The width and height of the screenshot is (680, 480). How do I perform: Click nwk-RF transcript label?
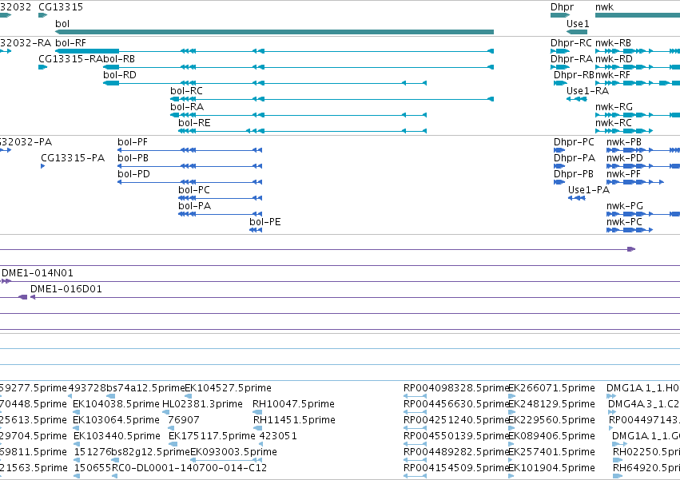click(x=613, y=75)
